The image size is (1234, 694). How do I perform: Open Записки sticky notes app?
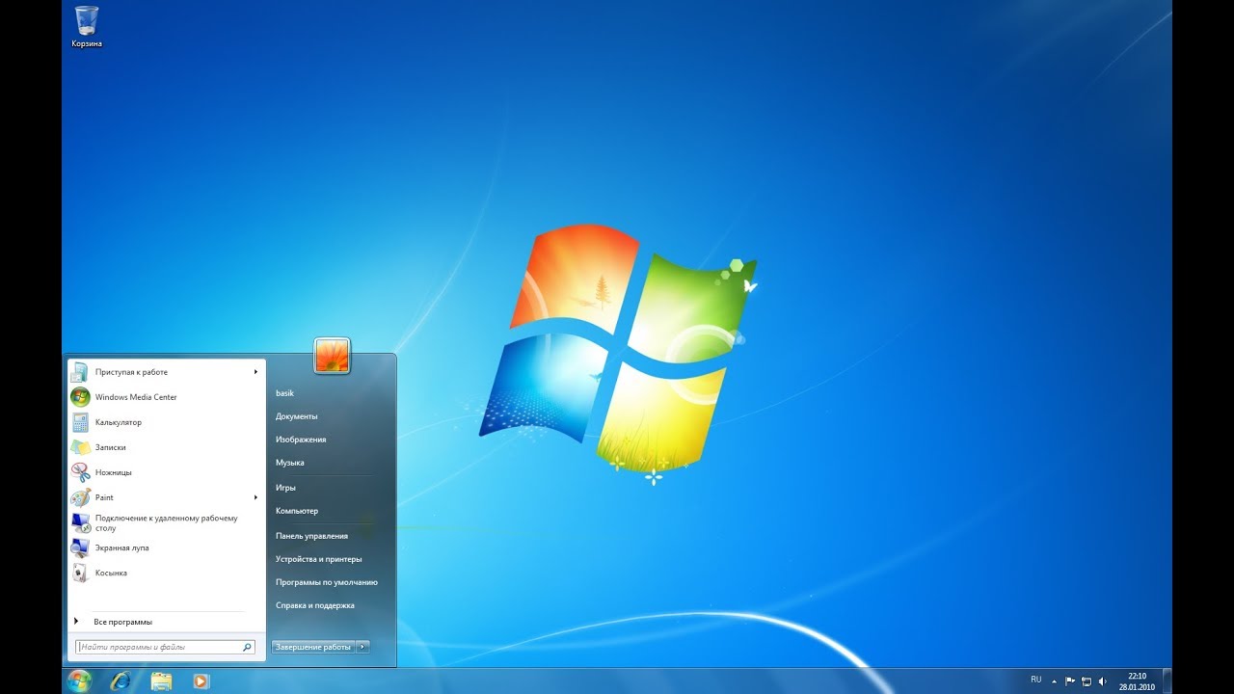[x=166, y=447]
